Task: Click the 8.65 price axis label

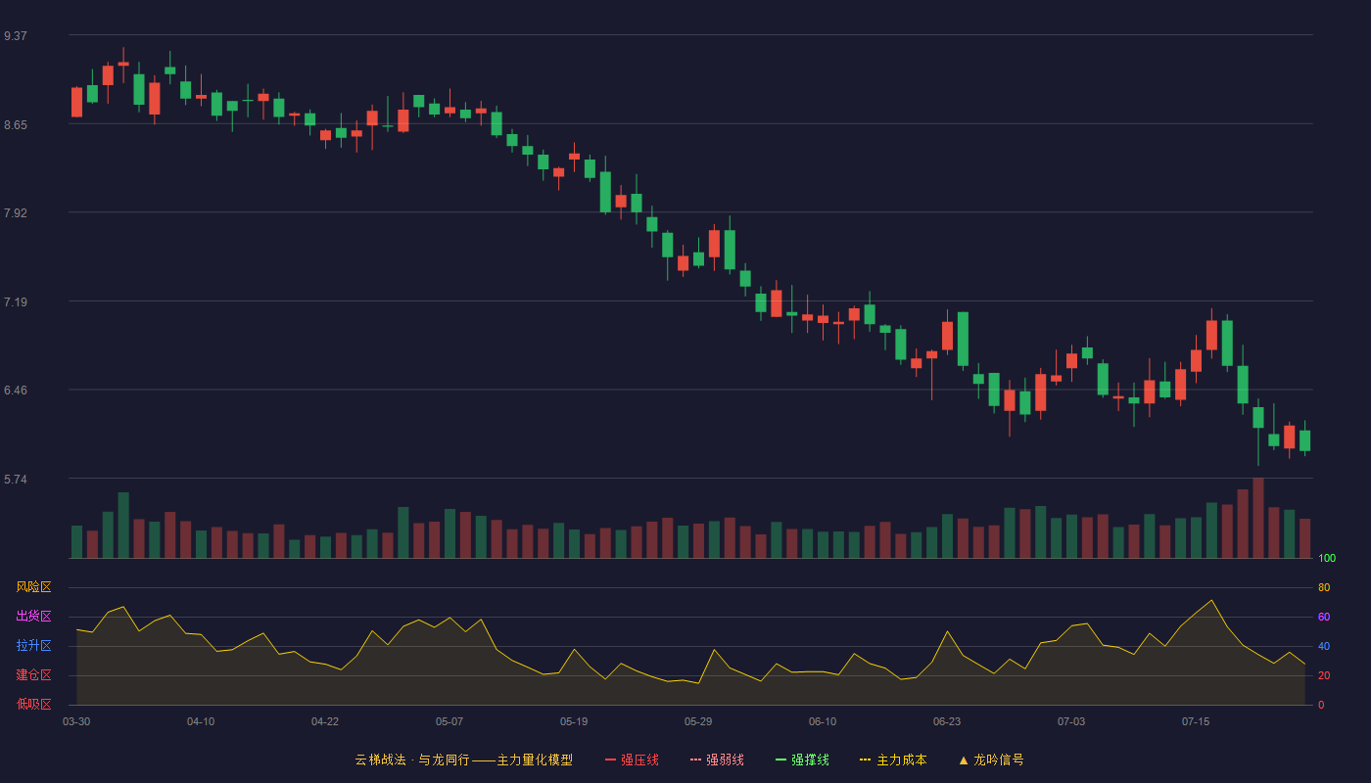Action: 16,125
